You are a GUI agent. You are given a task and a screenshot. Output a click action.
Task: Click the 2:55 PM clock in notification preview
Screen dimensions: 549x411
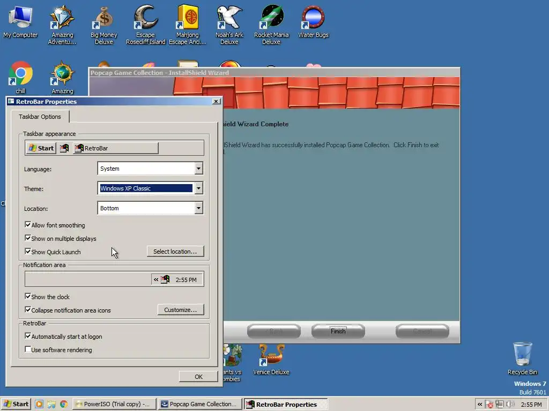(186, 279)
